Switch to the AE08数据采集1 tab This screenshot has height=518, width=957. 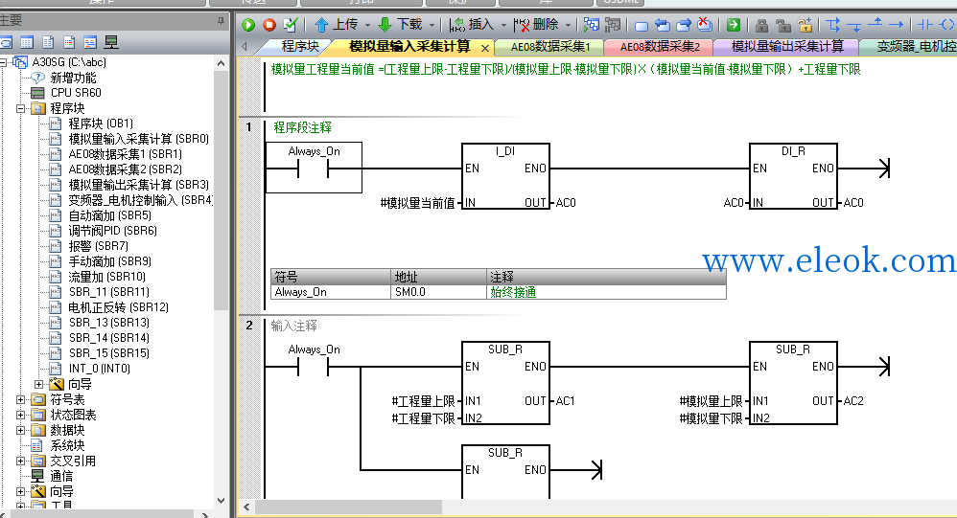pyautogui.click(x=549, y=47)
